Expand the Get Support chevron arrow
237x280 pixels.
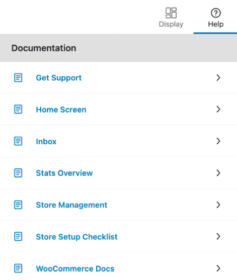point(218,78)
